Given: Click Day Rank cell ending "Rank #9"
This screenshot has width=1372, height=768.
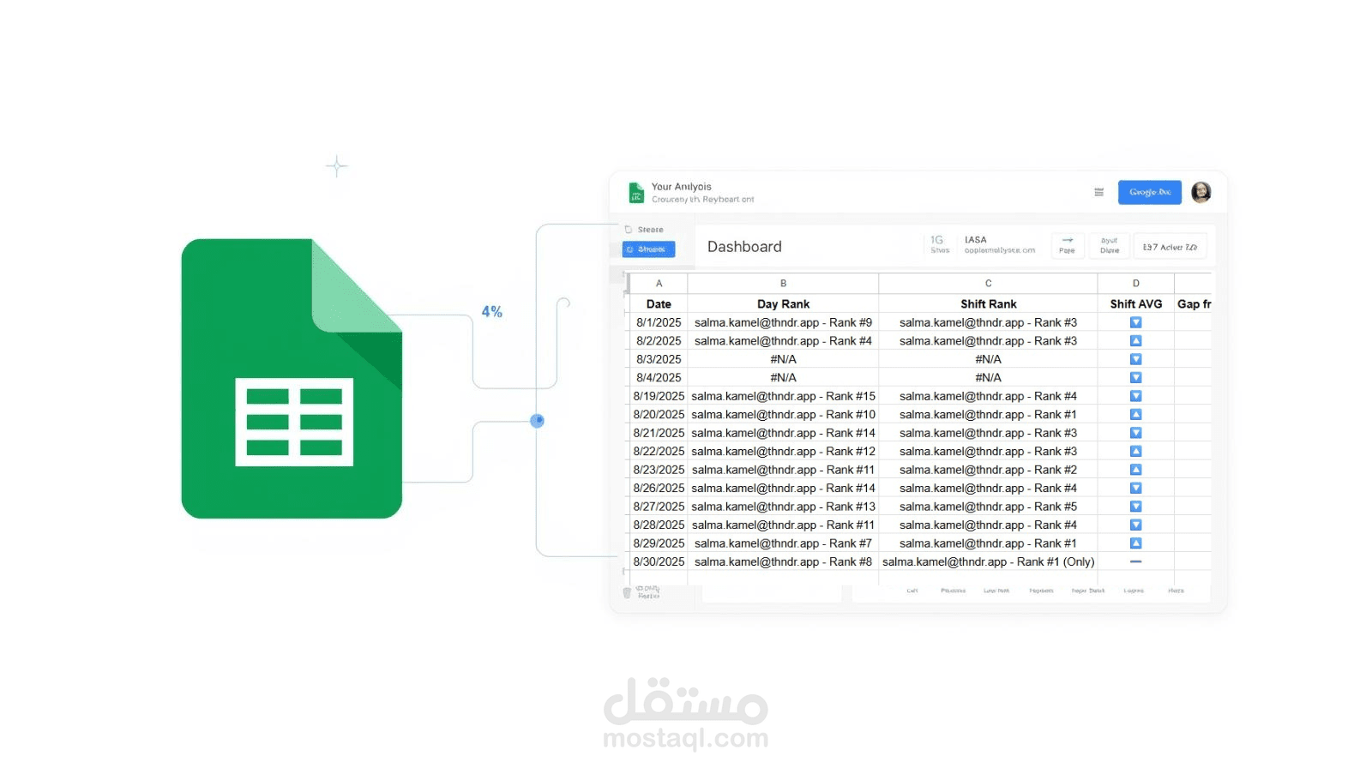Looking at the screenshot, I should tap(783, 322).
